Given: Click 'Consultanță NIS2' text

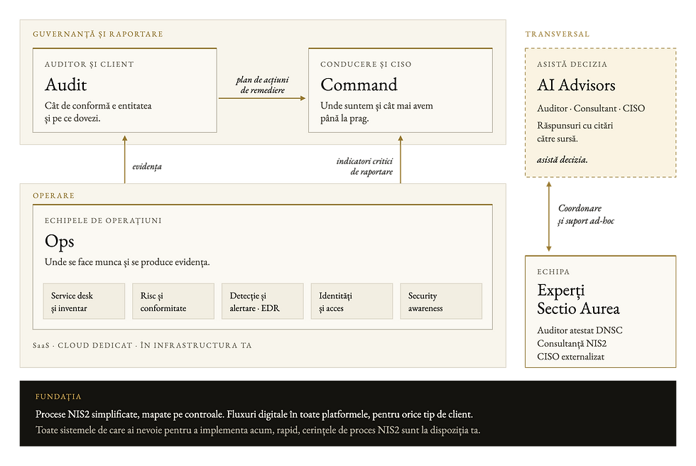Looking at the screenshot, I should click(572, 344).
